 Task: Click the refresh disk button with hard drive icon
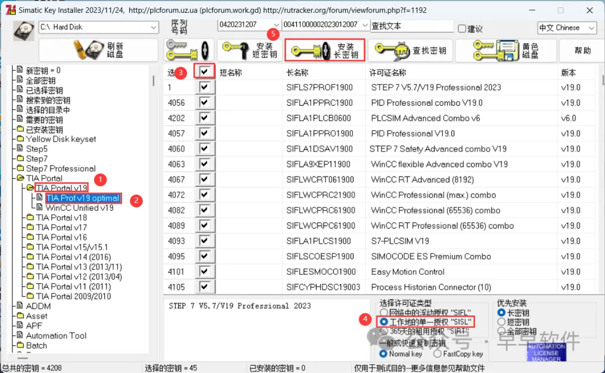pyautogui.click(x=99, y=50)
